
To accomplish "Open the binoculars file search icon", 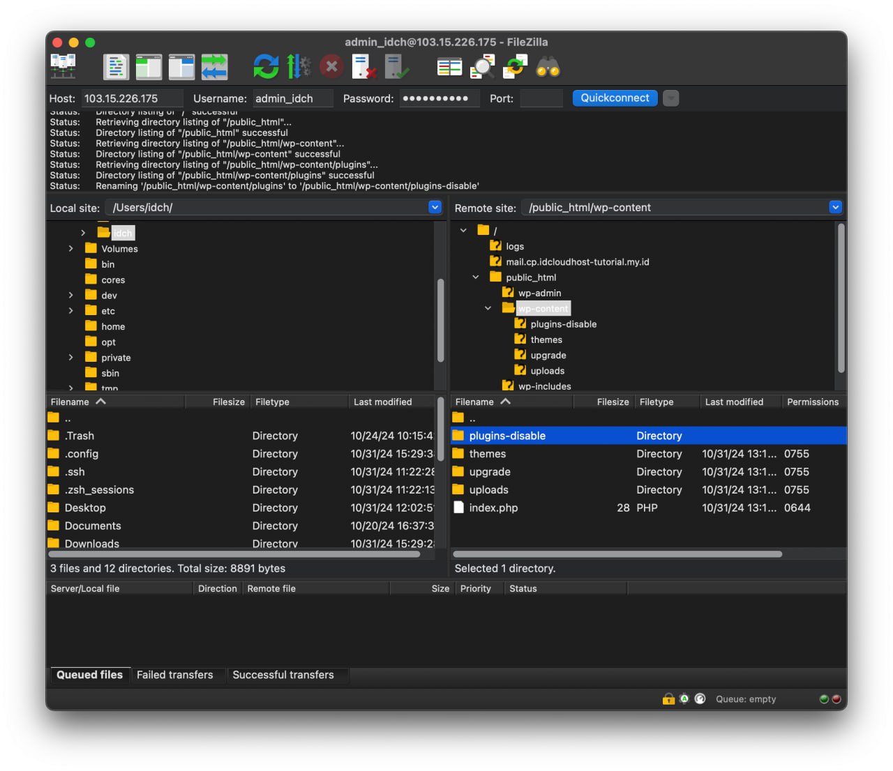I will 548,67.
